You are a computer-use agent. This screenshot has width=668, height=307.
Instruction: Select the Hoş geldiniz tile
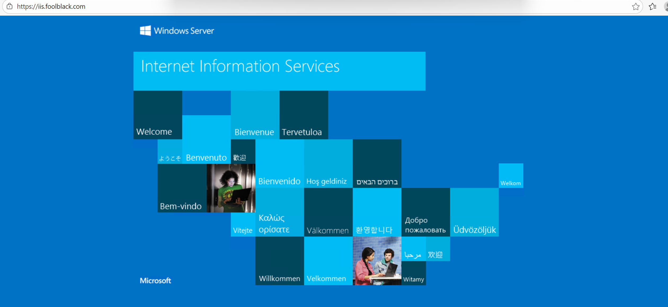coord(328,164)
